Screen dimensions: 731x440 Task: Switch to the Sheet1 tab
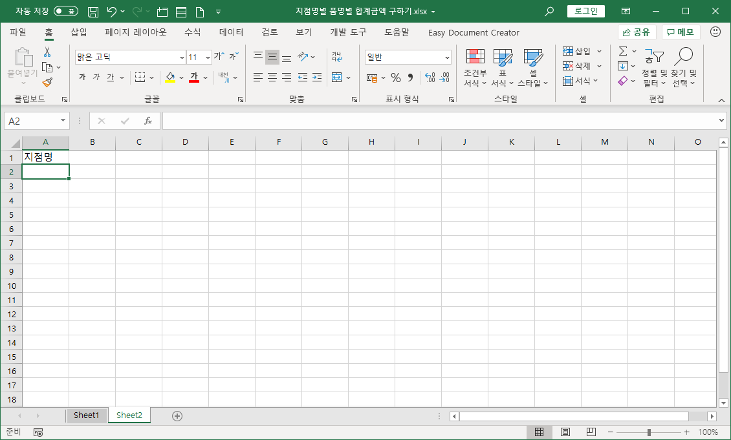click(x=87, y=415)
